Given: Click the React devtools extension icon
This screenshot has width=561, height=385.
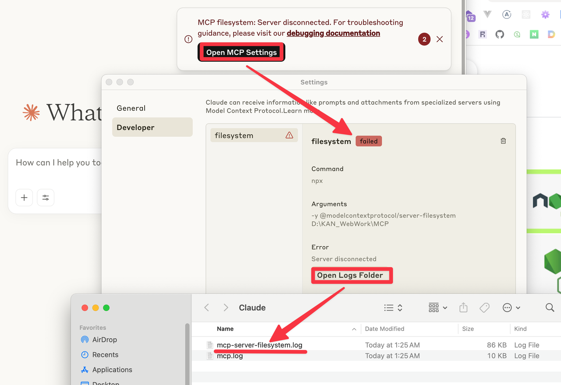Looking at the screenshot, I should (526, 14).
